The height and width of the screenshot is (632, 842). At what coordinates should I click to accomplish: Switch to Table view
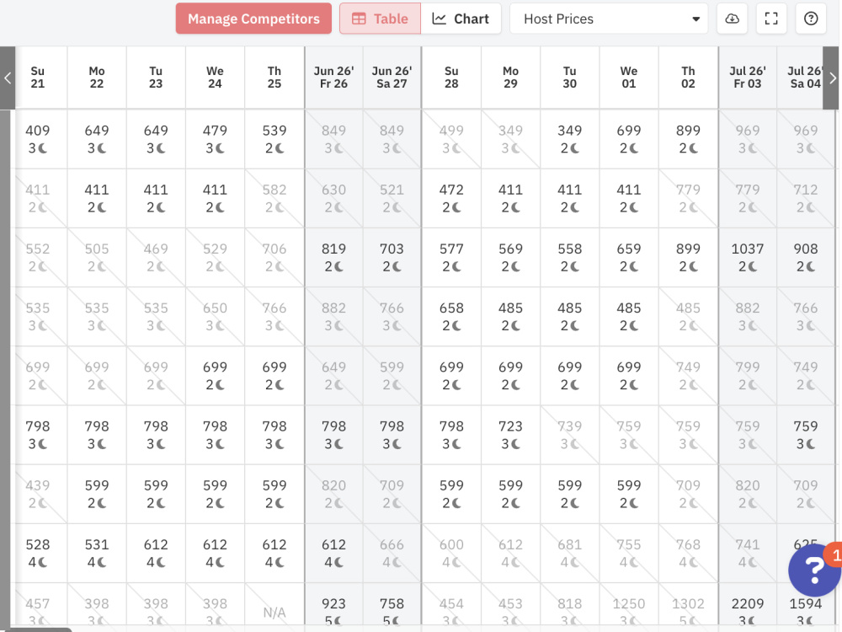point(381,19)
